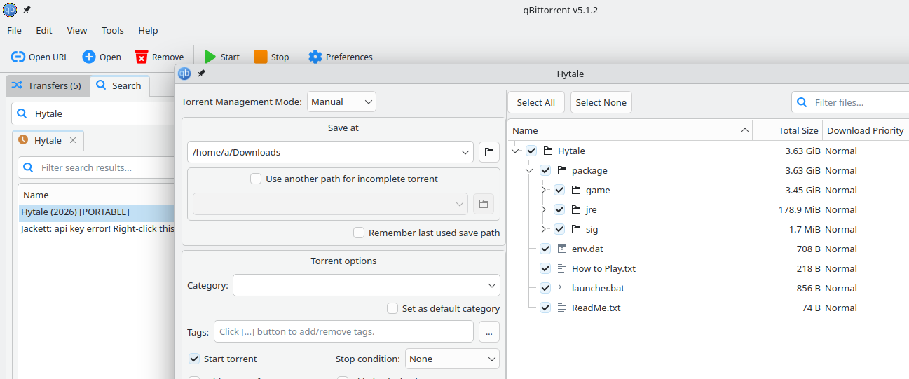This screenshot has height=379, width=909.
Task: Click the Filter files input field
Action: pyautogui.click(x=859, y=102)
